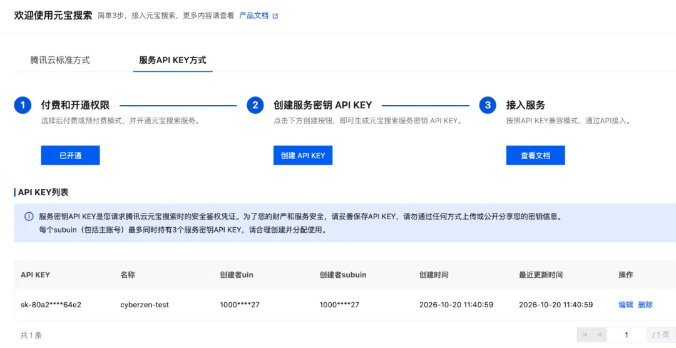Click the page number input field
The image size is (676, 348).
pos(626,335)
